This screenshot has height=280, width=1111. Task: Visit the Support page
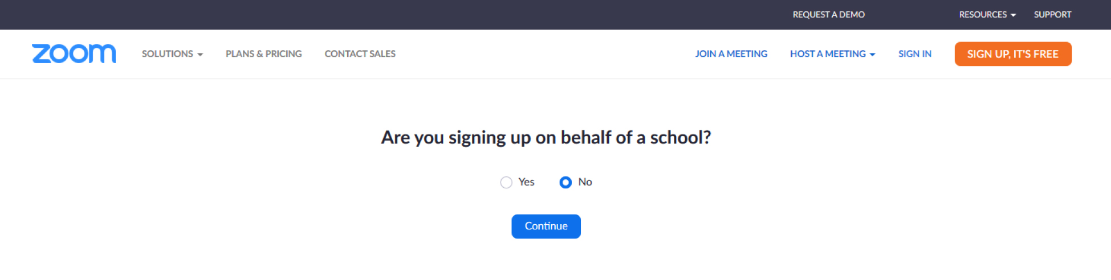tap(1052, 15)
